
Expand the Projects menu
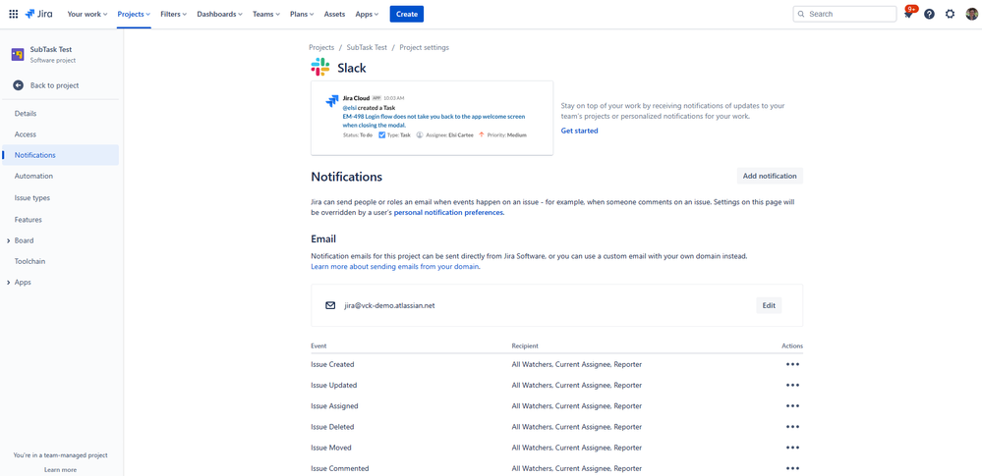tap(134, 14)
